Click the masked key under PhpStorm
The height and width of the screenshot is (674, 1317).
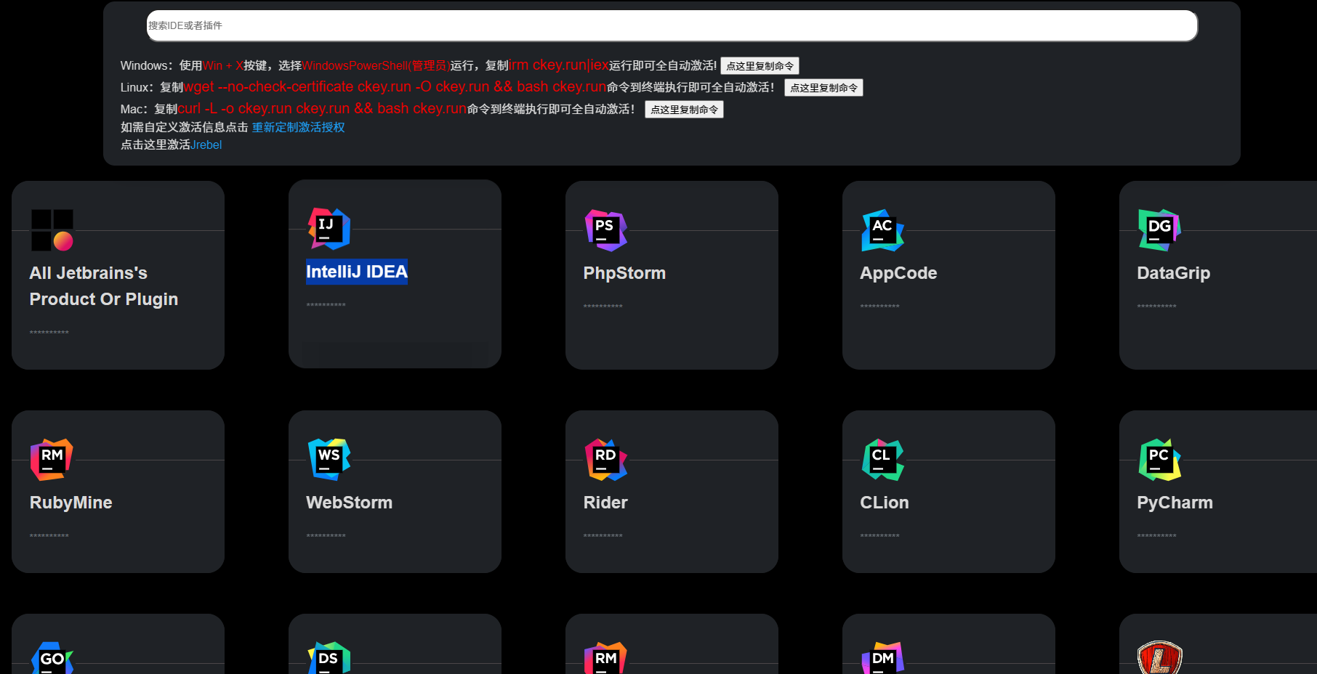pos(603,306)
